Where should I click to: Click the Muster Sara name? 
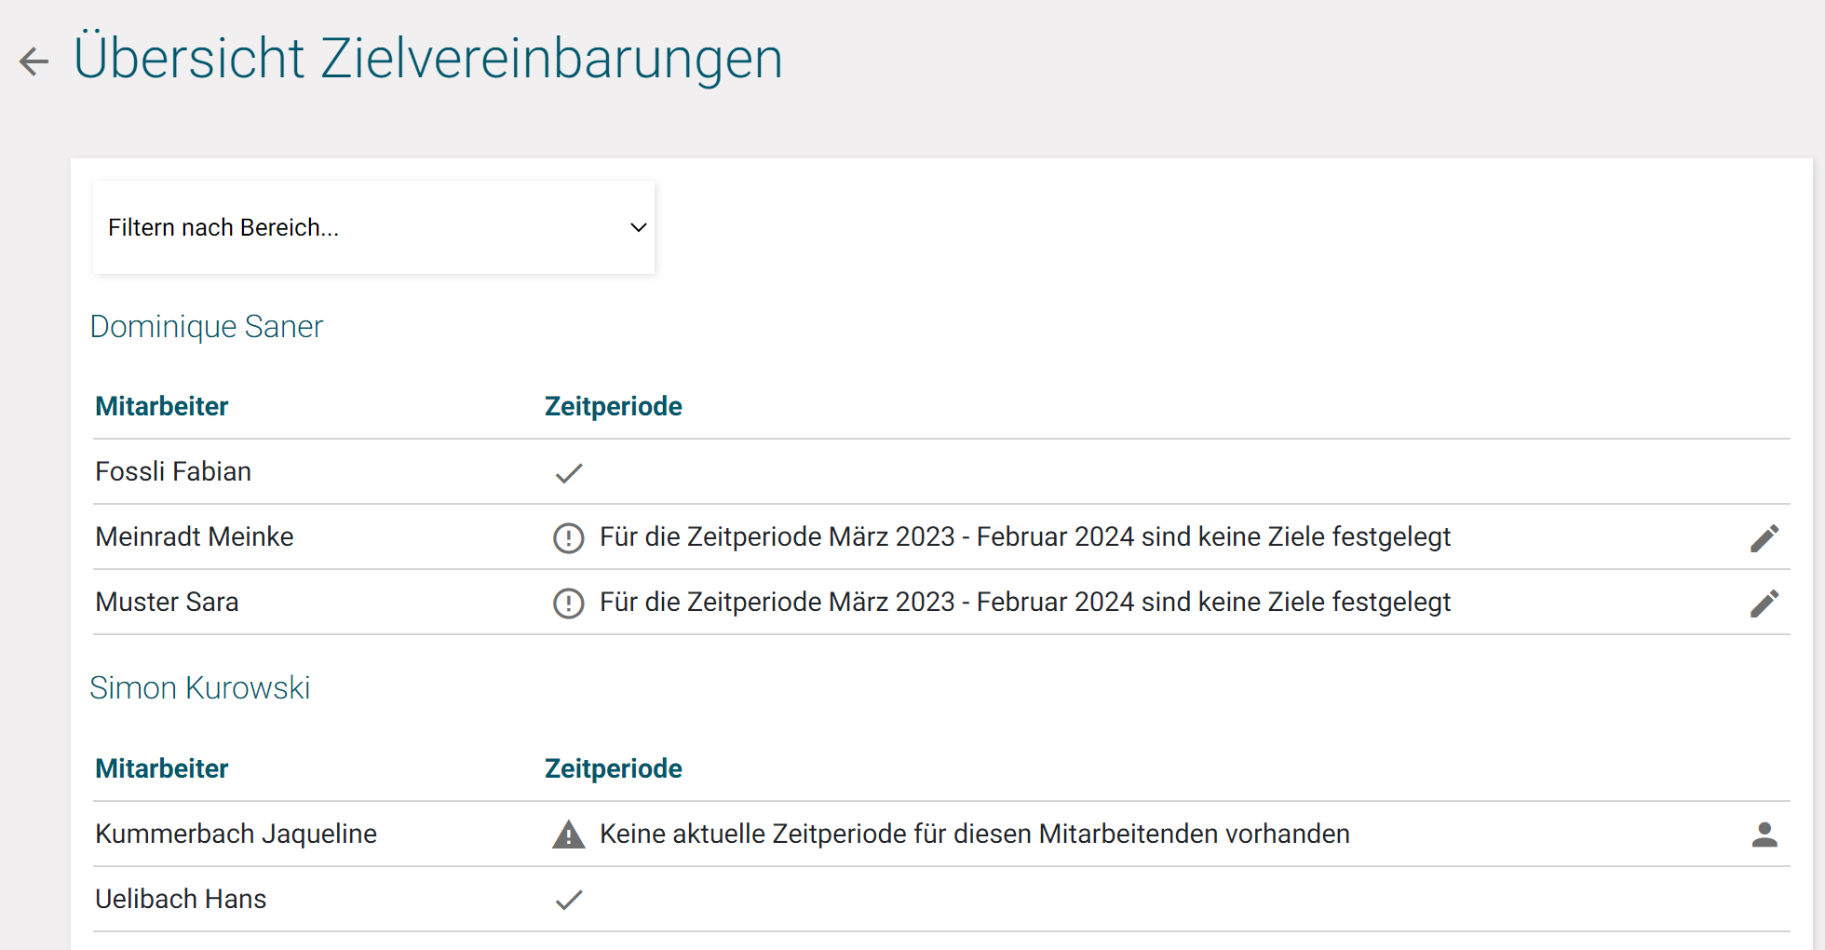[x=168, y=603]
